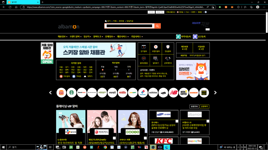Click the 근로계약서 handshake icon
The image size is (268, 150).
(168, 59)
